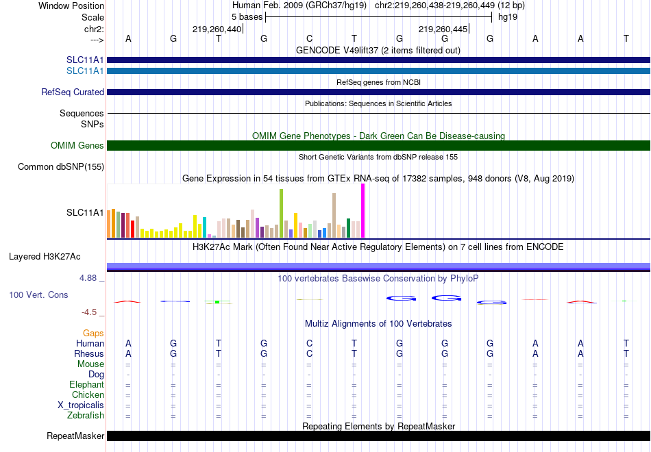Click the dark blue SLC11A1 GENCODE transcript bar
The image size is (651, 452).
378,60
